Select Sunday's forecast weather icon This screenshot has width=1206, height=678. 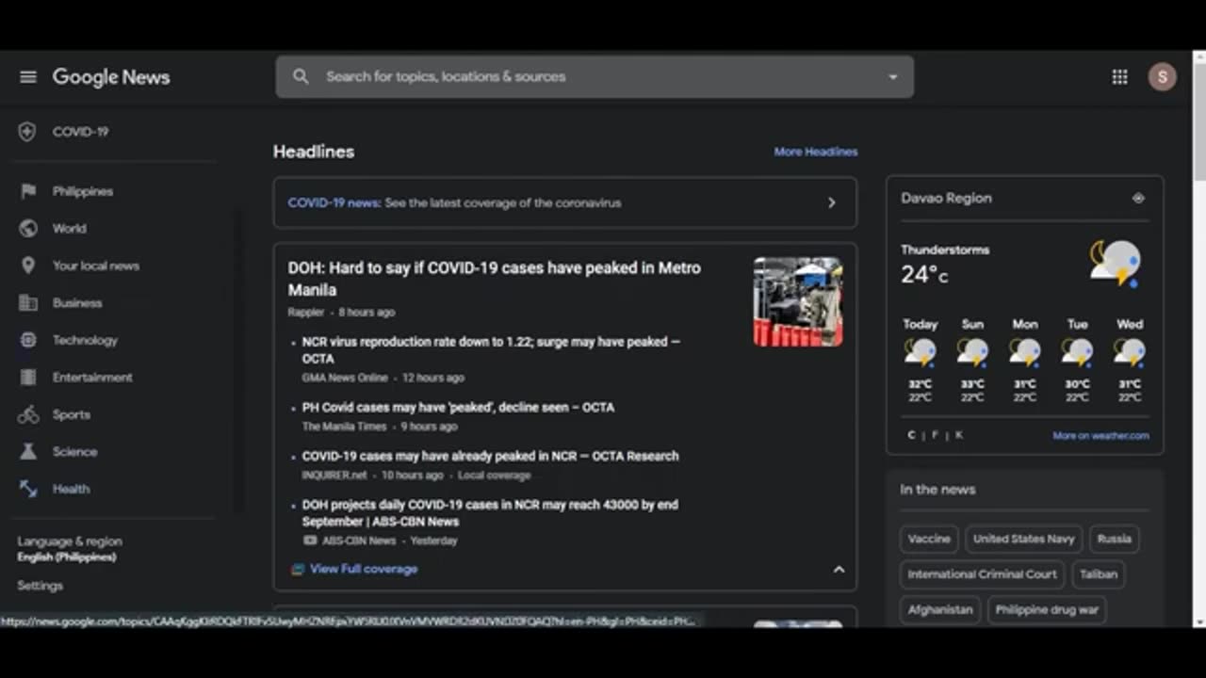click(x=972, y=353)
